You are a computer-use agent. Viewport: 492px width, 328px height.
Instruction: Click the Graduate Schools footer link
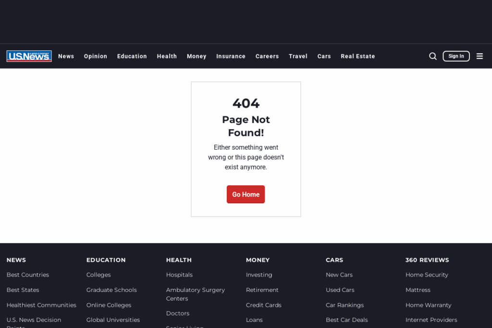click(x=111, y=290)
